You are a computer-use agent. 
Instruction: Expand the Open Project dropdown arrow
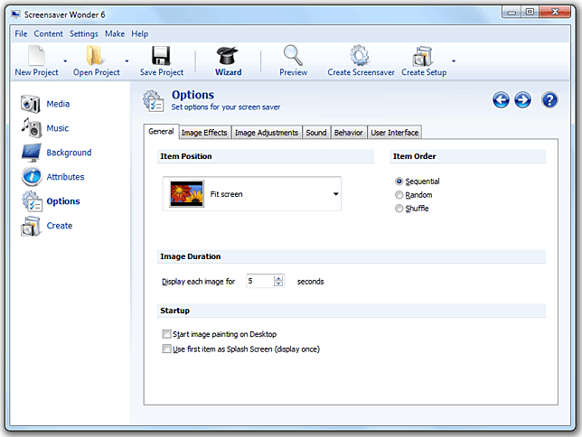point(127,60)
